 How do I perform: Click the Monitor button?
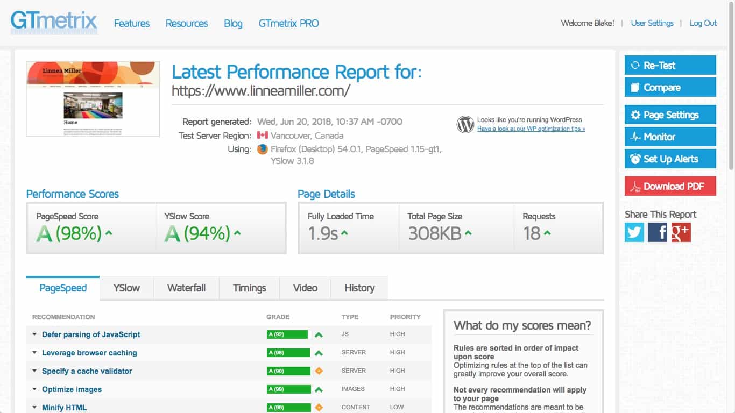click(670, 137)
